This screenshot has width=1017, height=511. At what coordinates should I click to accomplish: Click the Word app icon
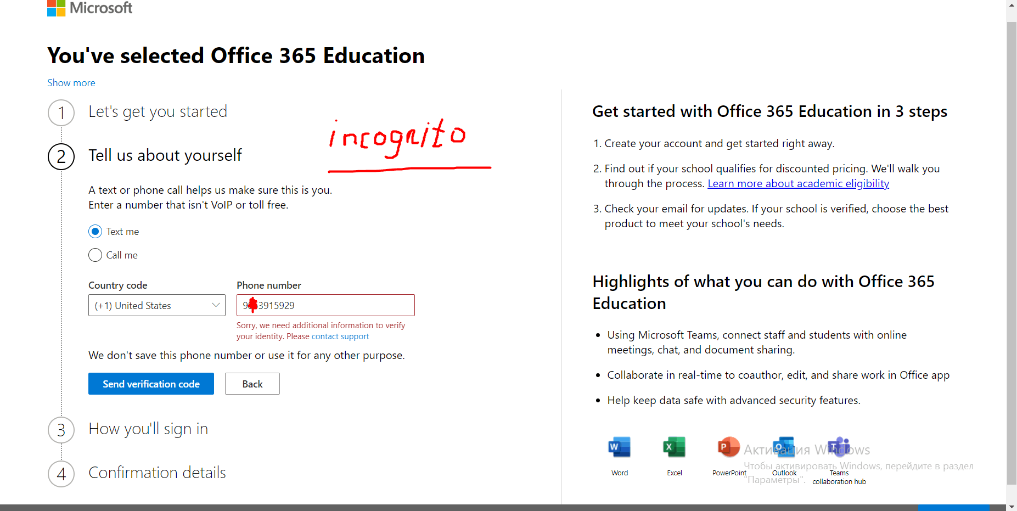click(x=620, y=447)
